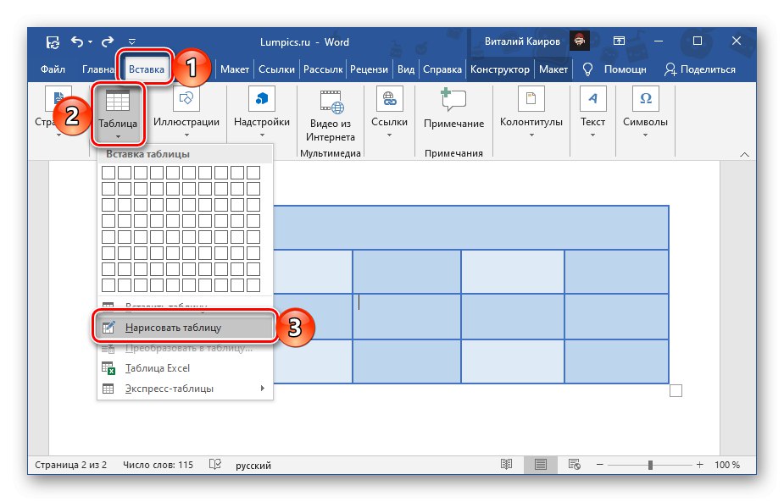Switch to Read Mode view icon
Screen dimensions: 784x502
pos(507,465)
